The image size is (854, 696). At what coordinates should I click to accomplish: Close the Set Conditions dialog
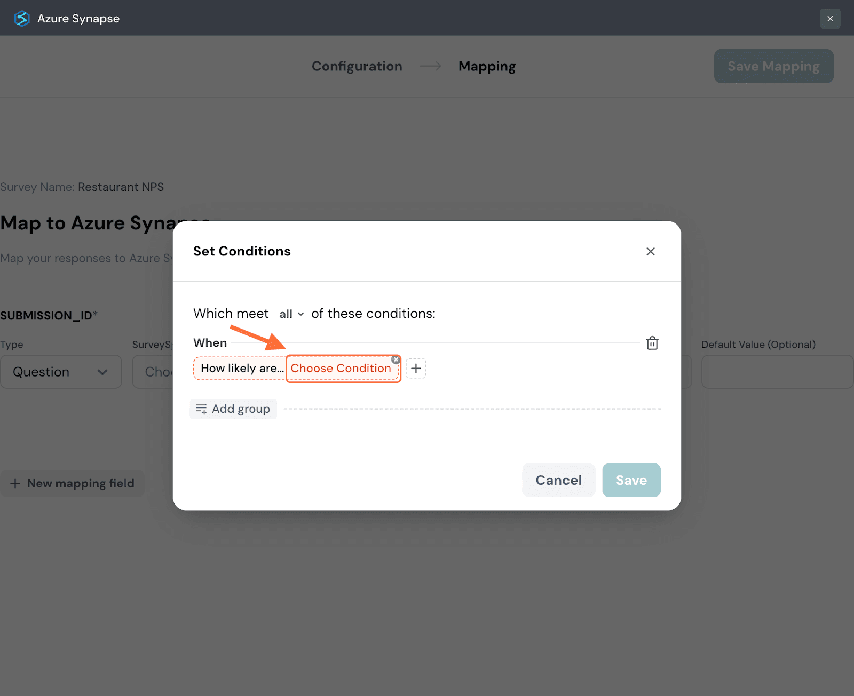650,251
